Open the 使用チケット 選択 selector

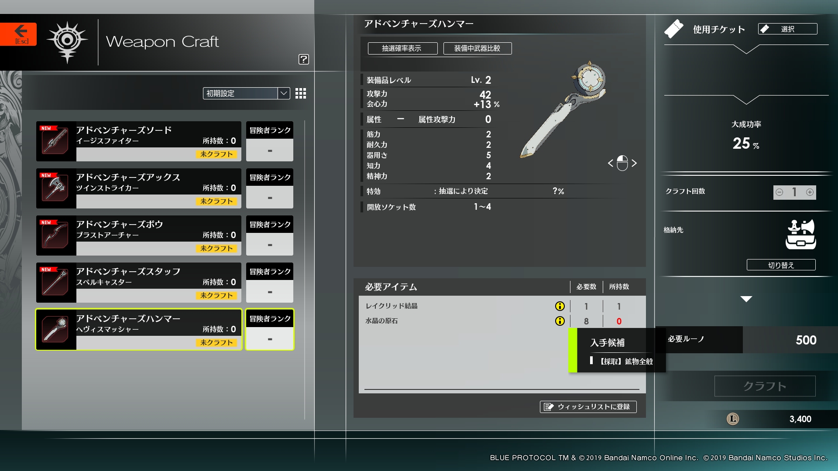coord(787,29)
